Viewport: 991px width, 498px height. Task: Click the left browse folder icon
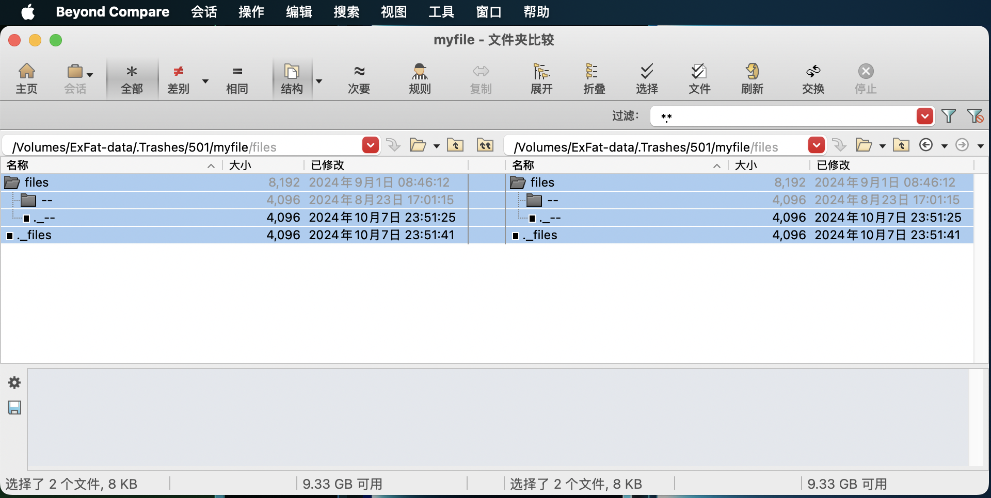click(x=418, y=145)
